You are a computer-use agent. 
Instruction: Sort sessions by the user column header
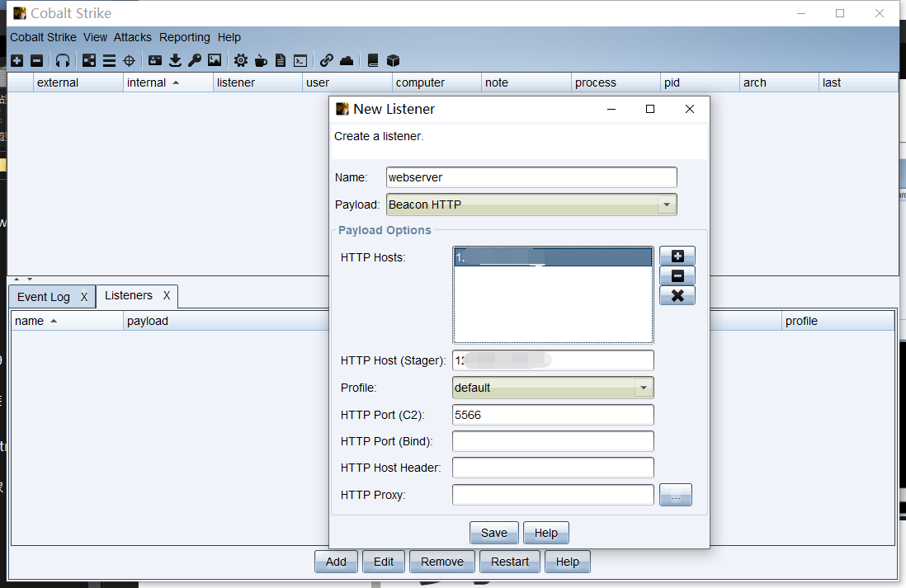pyautogui.click(x=347, y=82)
